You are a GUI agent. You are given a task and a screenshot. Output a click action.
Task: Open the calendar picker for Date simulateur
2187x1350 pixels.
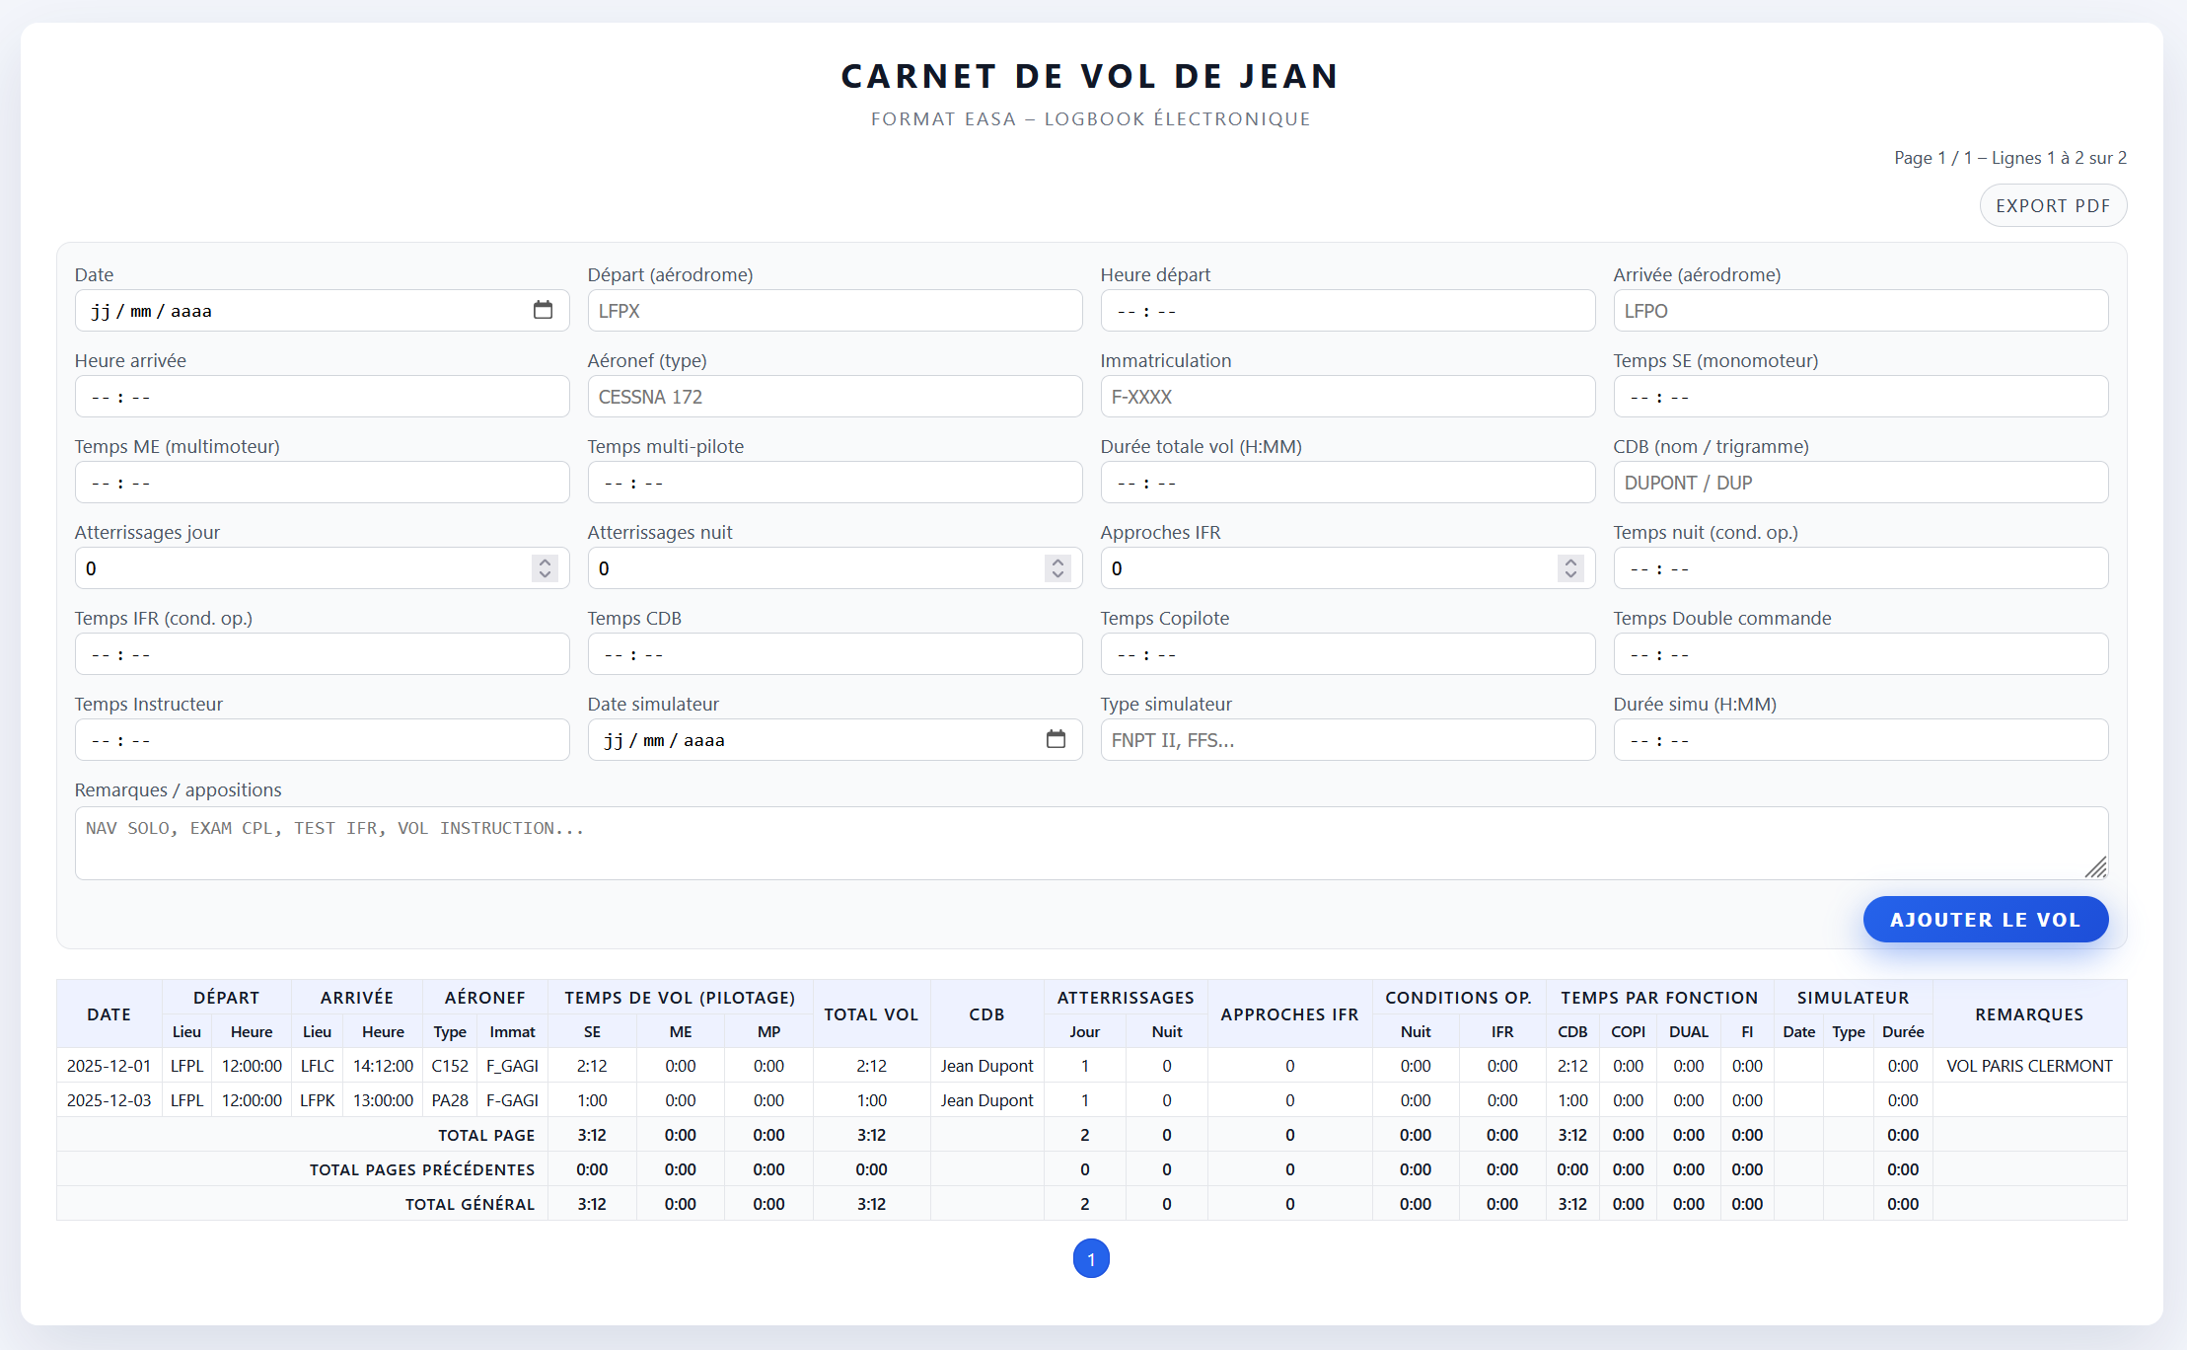(x=1057, y=739)
